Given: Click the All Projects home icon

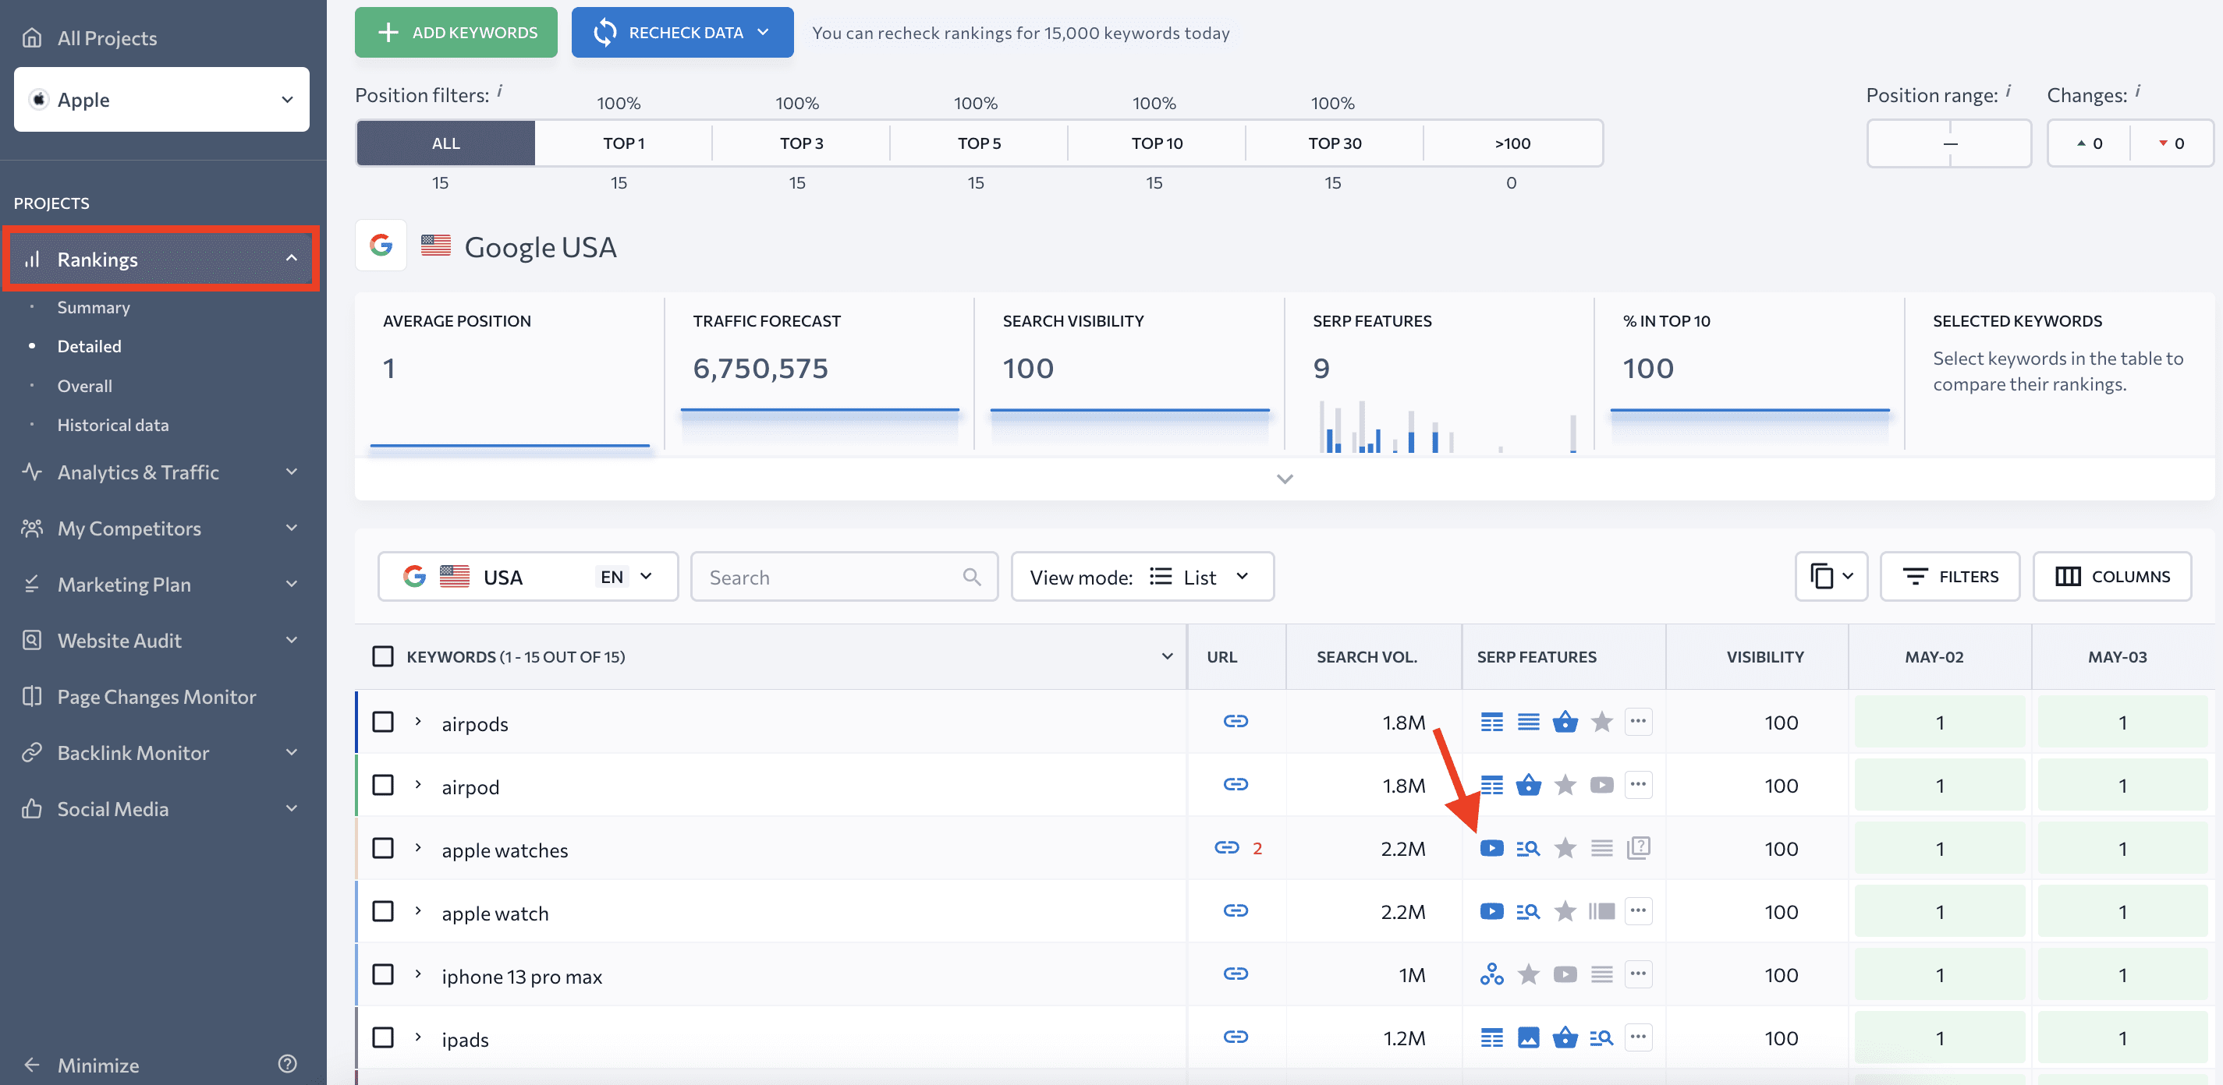Looking at the screenshot, I should pos(32,38).
